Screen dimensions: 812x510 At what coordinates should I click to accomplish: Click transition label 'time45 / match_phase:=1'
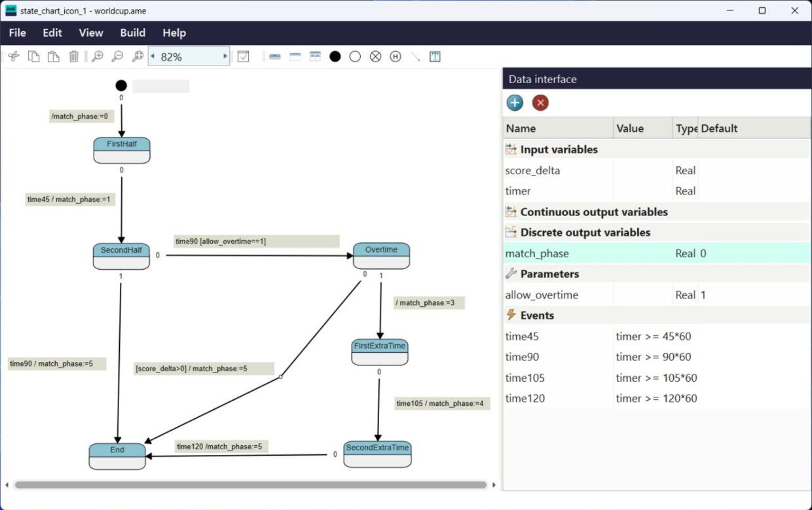71,199
